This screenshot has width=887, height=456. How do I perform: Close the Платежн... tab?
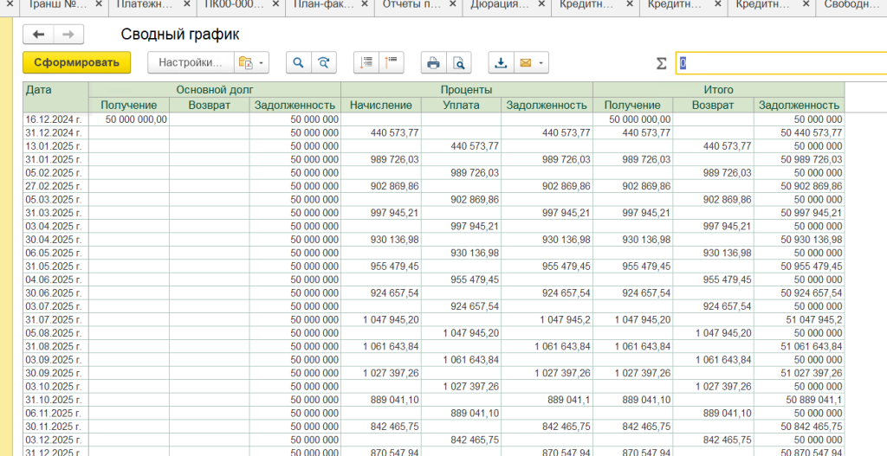187,4
